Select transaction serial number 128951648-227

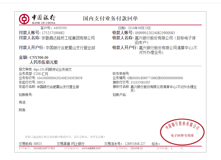click(x=135, y=143)
